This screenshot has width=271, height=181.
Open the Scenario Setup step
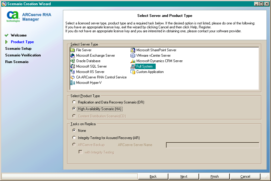pos(18,49)
